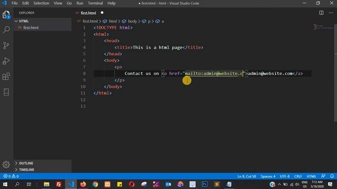Click the network icon in system tray
This screenshot has width=337, height=189.
pos(291,184)
